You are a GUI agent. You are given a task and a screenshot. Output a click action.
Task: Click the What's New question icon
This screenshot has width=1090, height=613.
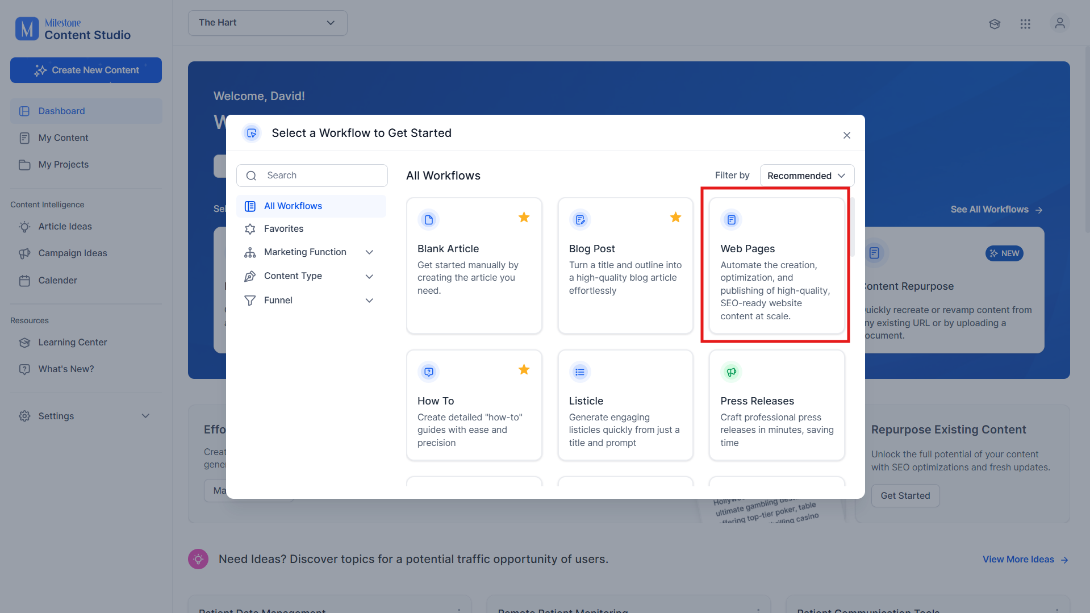click(x=24, y=369)
